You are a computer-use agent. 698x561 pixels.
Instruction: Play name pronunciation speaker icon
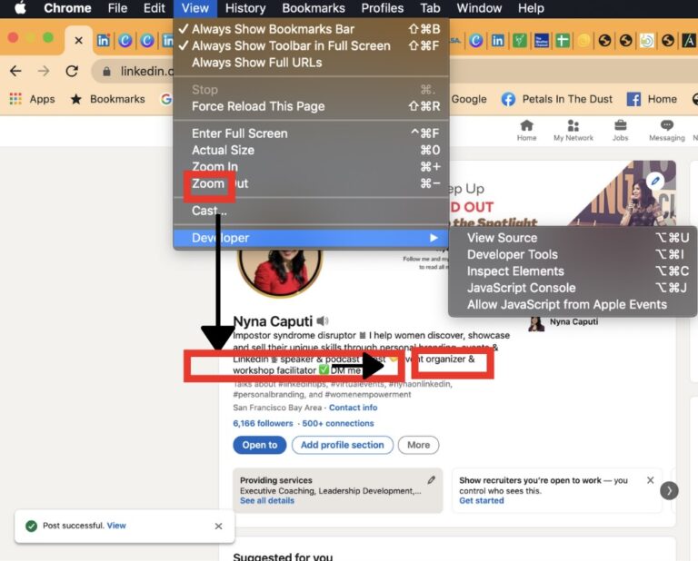click(x=323, y=320)
